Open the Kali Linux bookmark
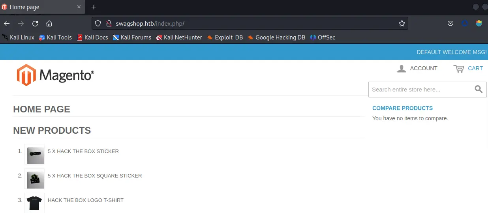488x213 pixels. click(18, 37)
